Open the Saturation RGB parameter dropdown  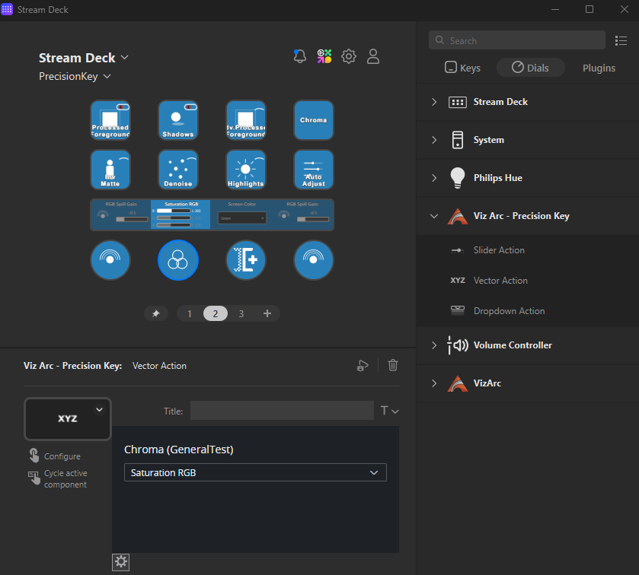255,472
